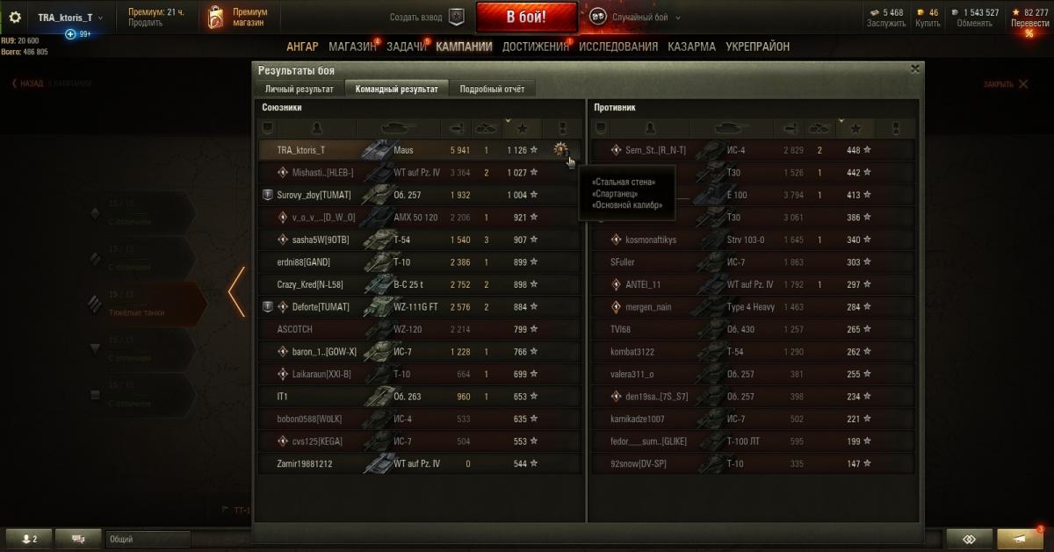This screenshot has height=552, width=1054.
Task: Open the Подробный отчёт tab
Action: coord(492,89)
